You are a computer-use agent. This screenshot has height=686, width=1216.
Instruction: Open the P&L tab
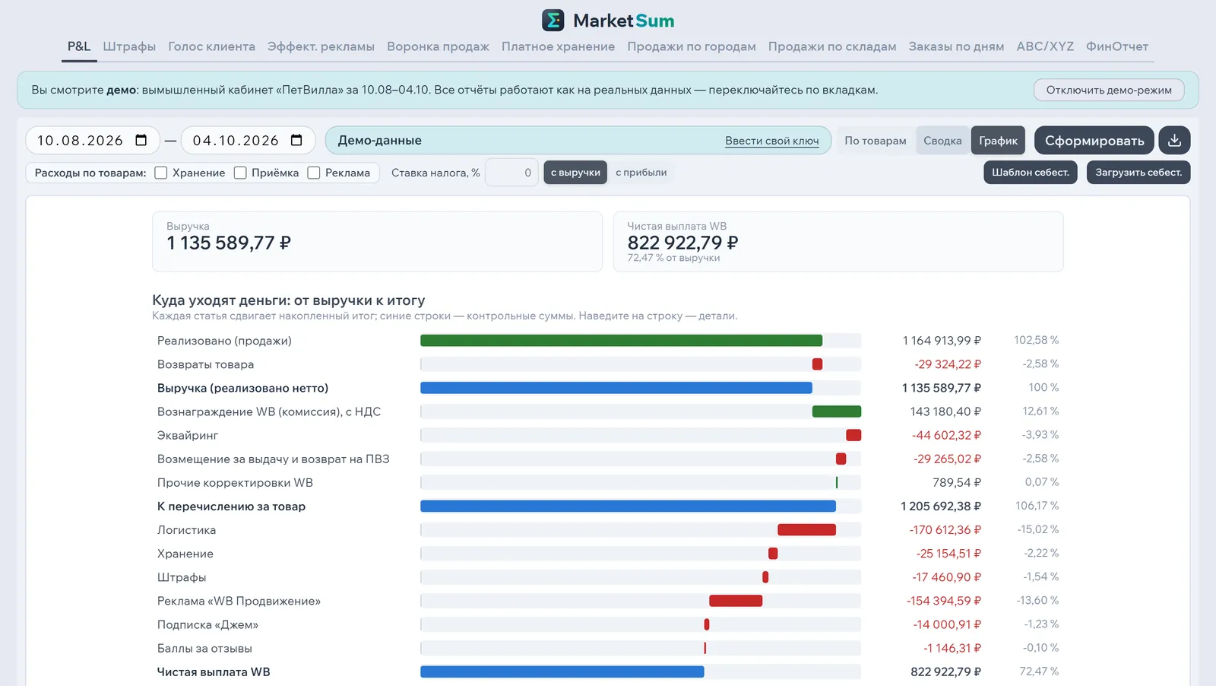click(x=79, y=46)
